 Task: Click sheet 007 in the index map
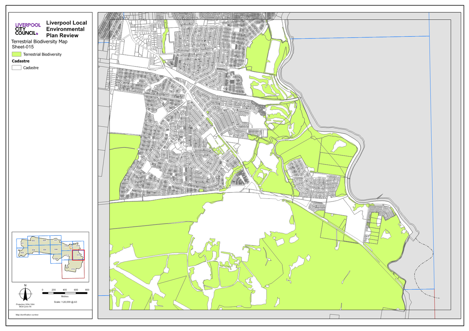[56, 240]
